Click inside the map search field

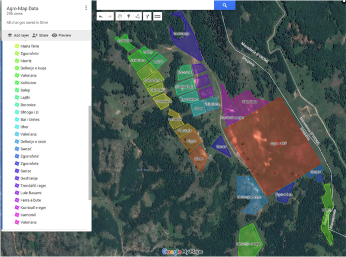(x=155, y=5)
